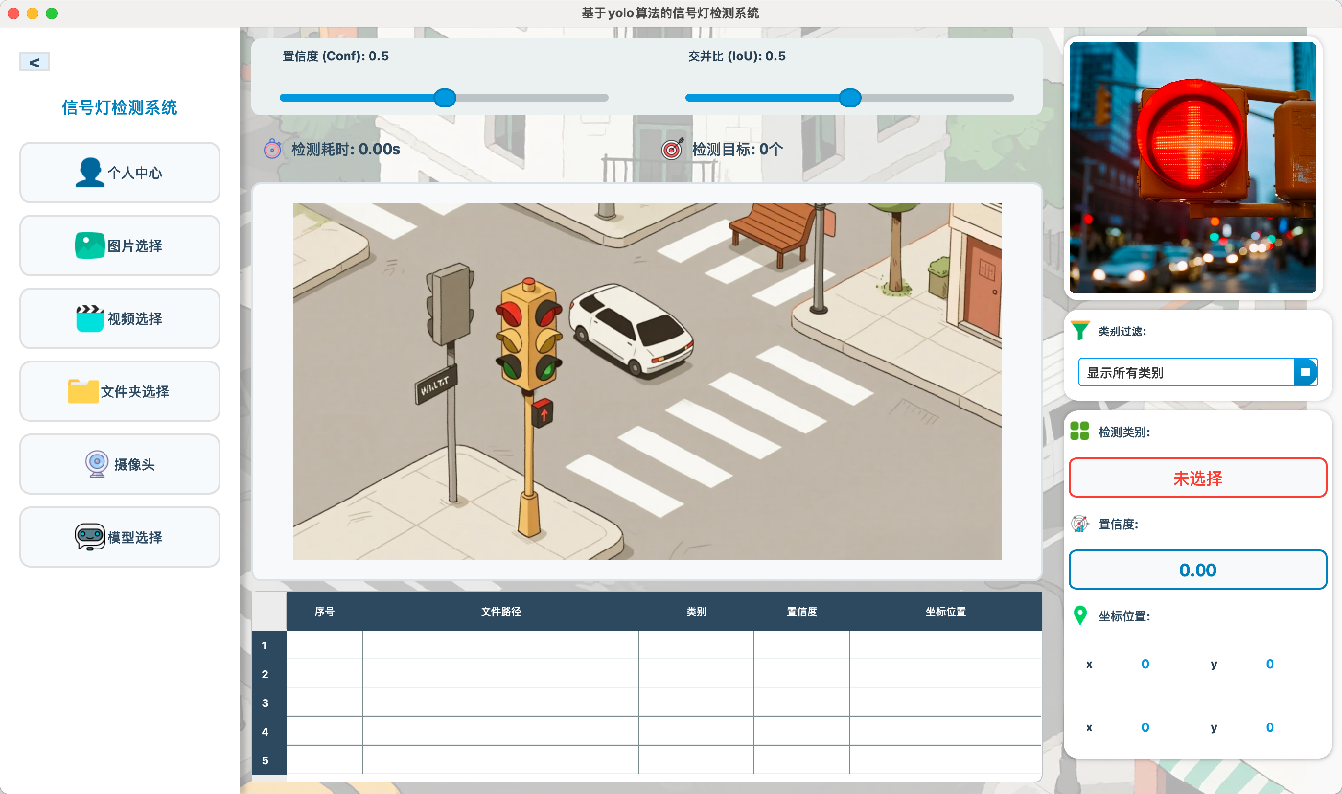Image resolution: width=1342 pixels, height=794 pixels.
Task: Click the person icon for 个人中心
Action: pos(89,172)
